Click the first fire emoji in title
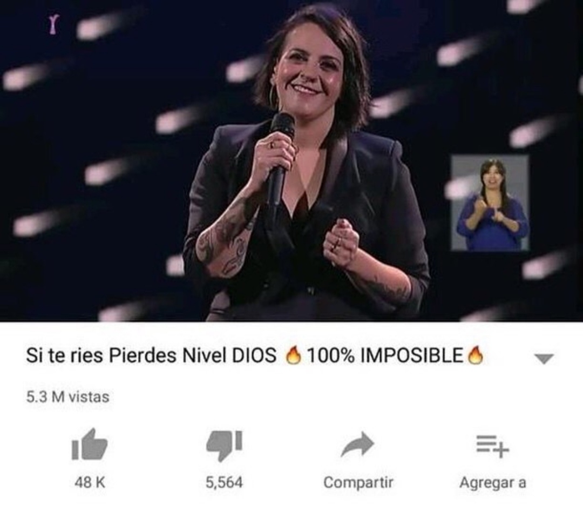The width and height of the screenshot is (583, 505). pyautogui.click(x=293, y=355)
